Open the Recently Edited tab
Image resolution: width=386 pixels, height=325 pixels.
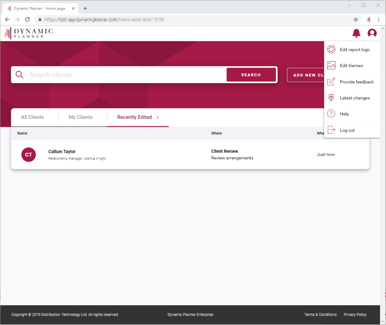[x=134, y=117]
